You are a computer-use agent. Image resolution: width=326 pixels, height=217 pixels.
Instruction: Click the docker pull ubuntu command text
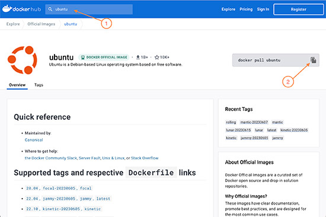(259, 60)
